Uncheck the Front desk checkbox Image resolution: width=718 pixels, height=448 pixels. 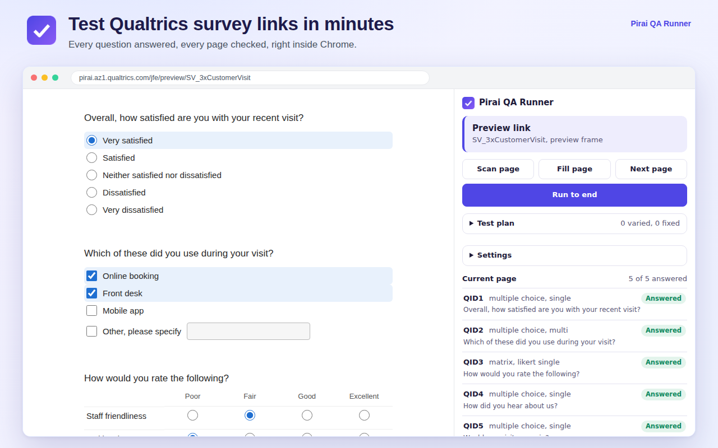click(92, 293)
